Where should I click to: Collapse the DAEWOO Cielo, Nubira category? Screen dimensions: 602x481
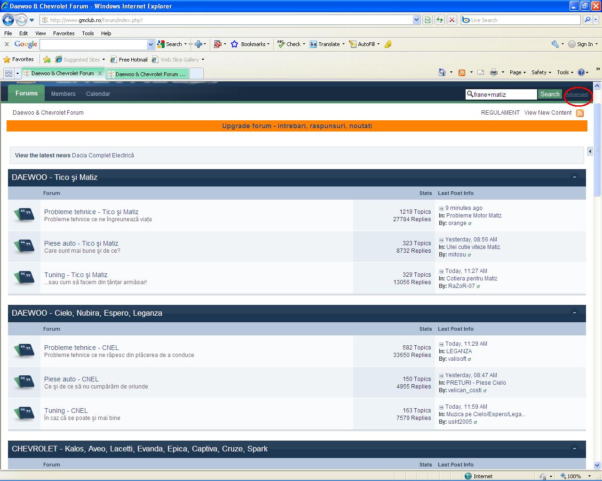[574, 313]
